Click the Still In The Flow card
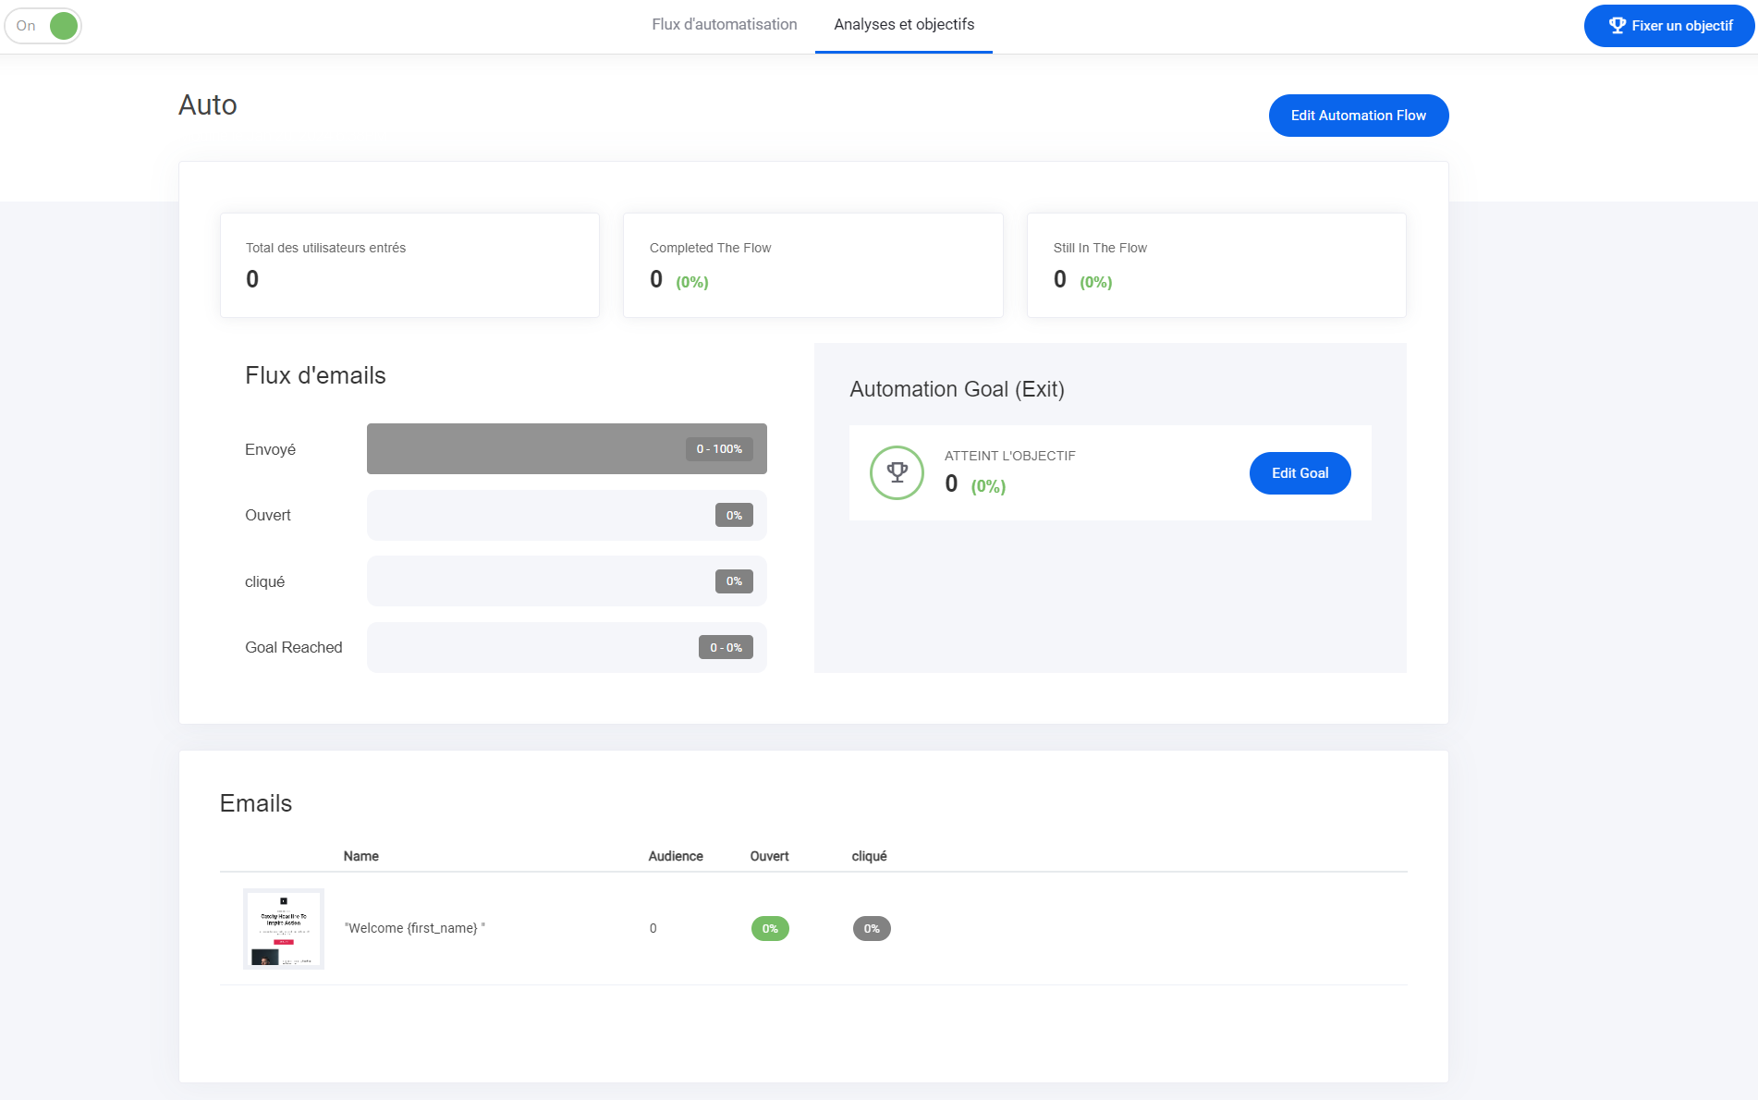The width and height of the screenshot is (1758, 1100). [x=1215, y=265]
